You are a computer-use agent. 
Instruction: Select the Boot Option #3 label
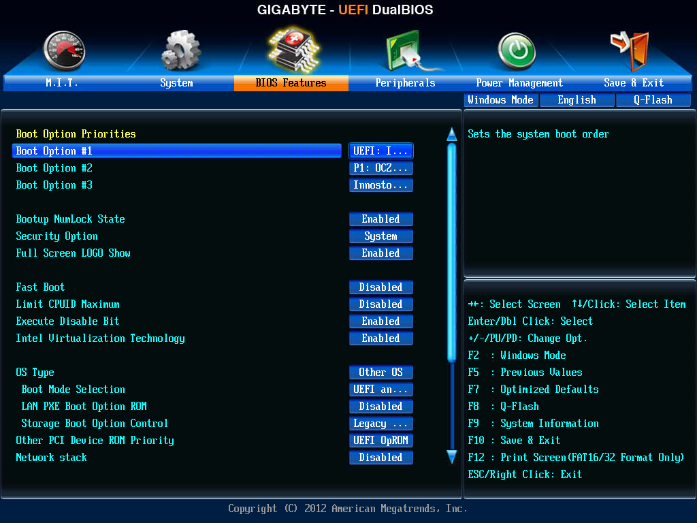click(x=54, y=185)
